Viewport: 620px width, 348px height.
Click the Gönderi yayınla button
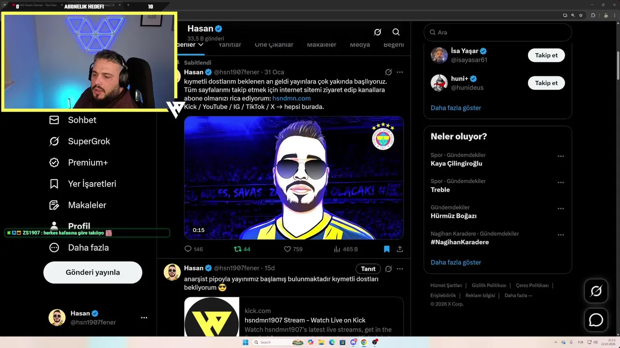(93, 272)
